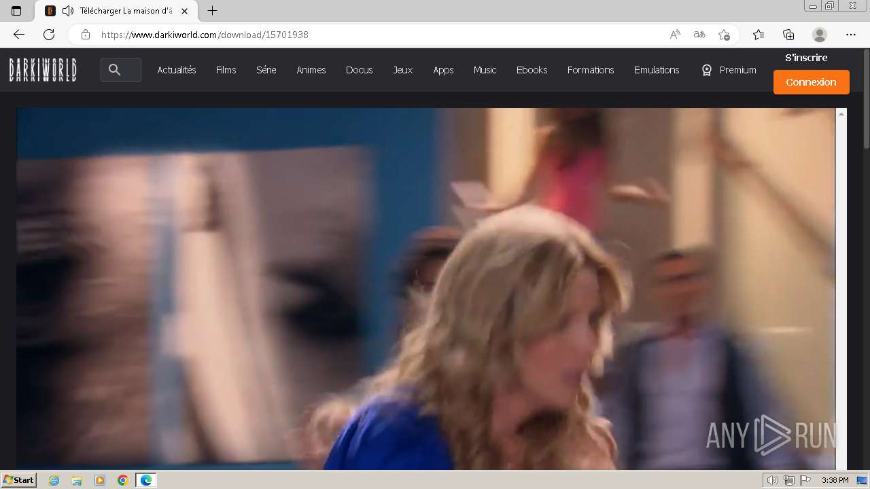This screenshot has height=489, width=870.
Task: Click the video player area
Action: pos(426,289)
